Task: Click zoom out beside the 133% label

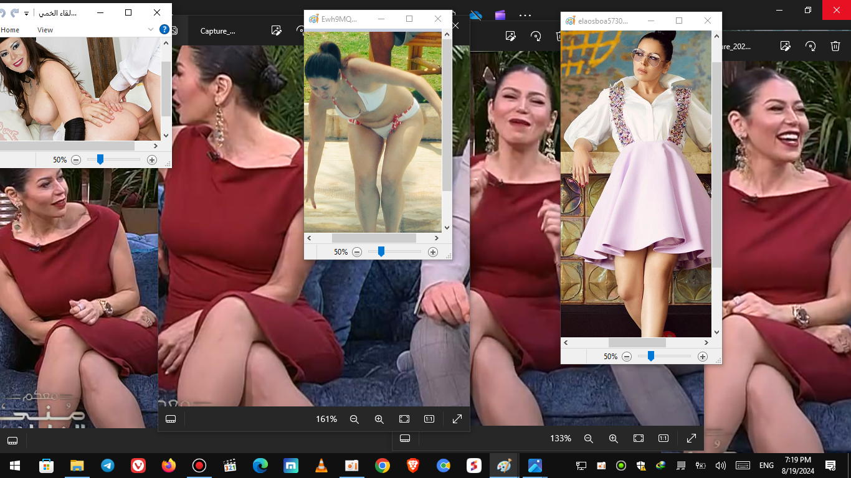Action: (x=588, y=438)
